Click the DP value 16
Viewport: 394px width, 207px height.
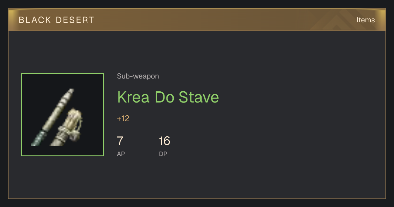coord(164,141)
